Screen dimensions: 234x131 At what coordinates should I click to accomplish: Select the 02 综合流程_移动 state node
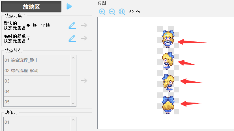[x=37, y=71]
